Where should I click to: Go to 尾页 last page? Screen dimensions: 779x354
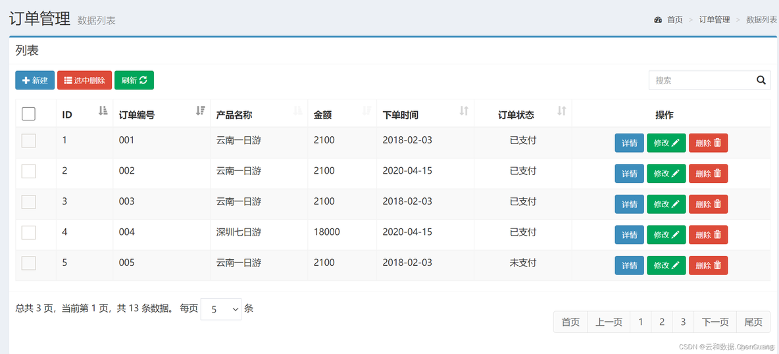click(x=753, y=322)
